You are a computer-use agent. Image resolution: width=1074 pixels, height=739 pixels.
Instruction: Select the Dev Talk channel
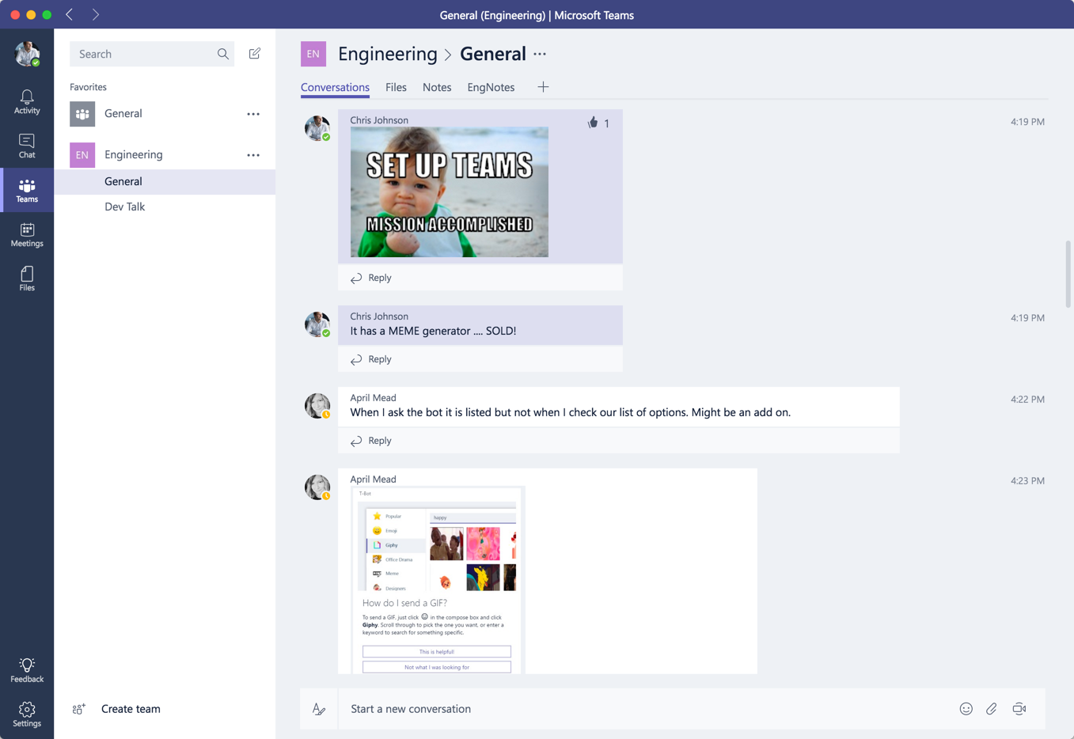[x=165, y=207]
